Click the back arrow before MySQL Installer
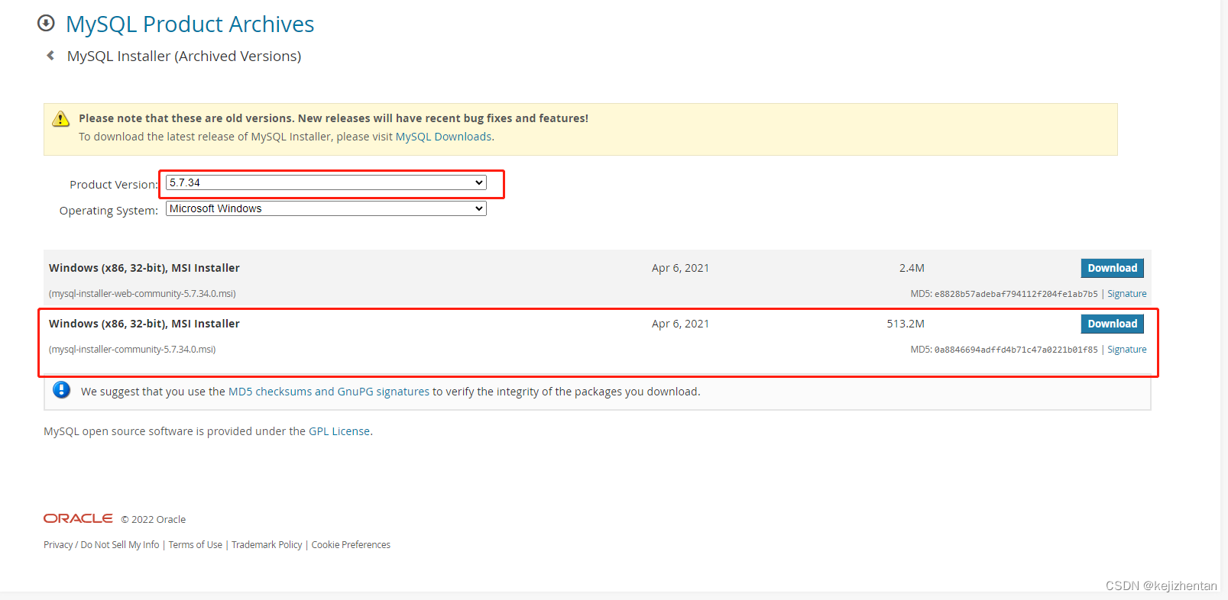The width and height of the screenshot is (1228, 600). tap(50, 56)
